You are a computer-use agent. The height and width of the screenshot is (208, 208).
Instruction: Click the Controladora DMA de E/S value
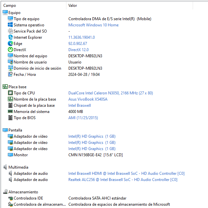110,19
